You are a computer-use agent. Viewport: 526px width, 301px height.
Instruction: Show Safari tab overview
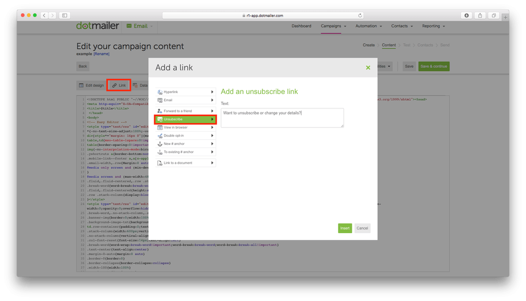(x=494, y=15)
